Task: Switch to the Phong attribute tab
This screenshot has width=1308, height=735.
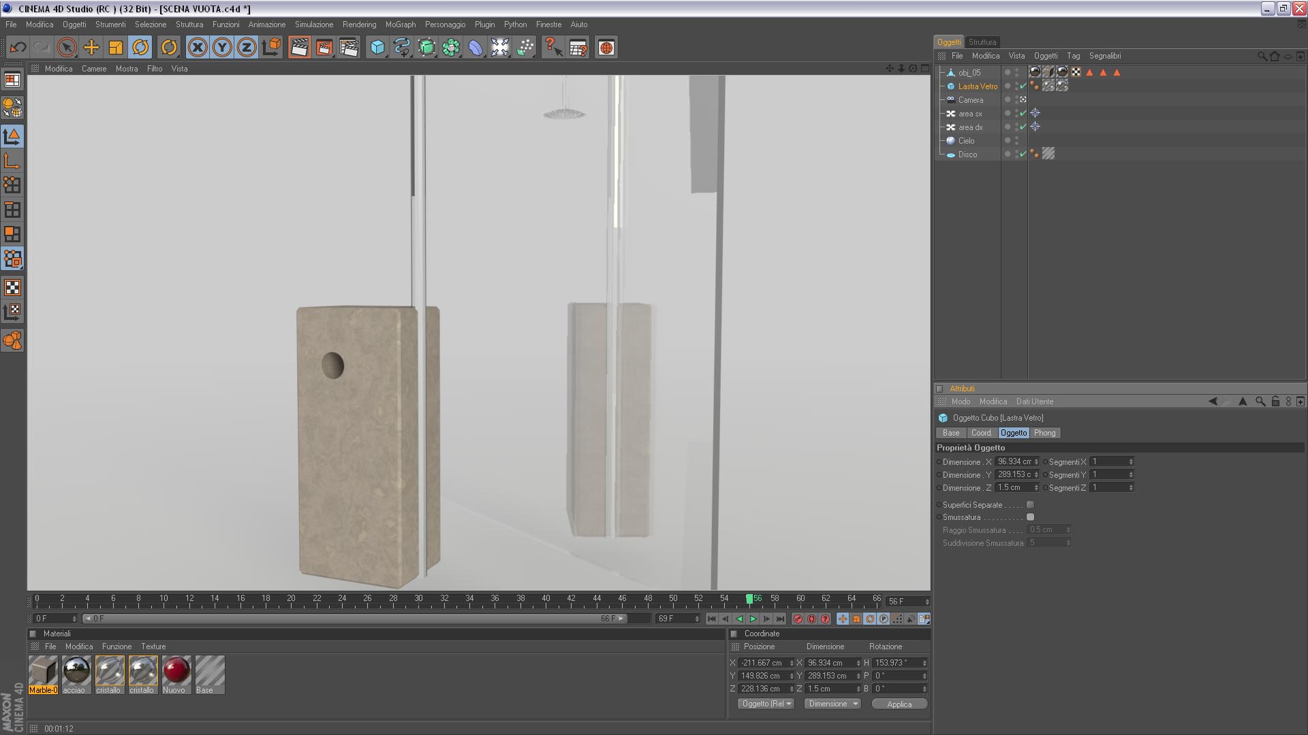Action: click(1044, 433)
